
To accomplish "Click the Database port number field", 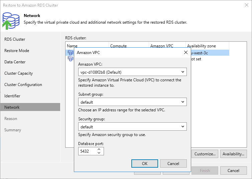I will [88, 151].
